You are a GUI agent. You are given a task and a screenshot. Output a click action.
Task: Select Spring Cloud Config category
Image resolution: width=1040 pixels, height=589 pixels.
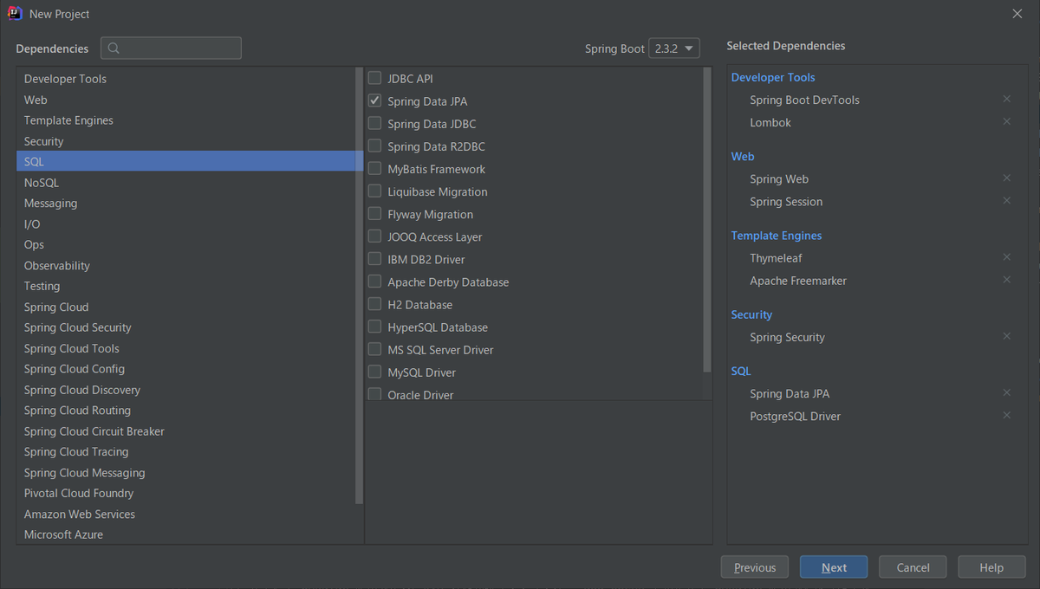[x=185, y=369]
